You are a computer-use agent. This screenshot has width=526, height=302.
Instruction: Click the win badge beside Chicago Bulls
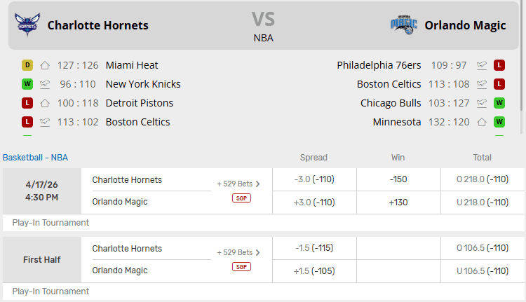click(x=499, y=103)
